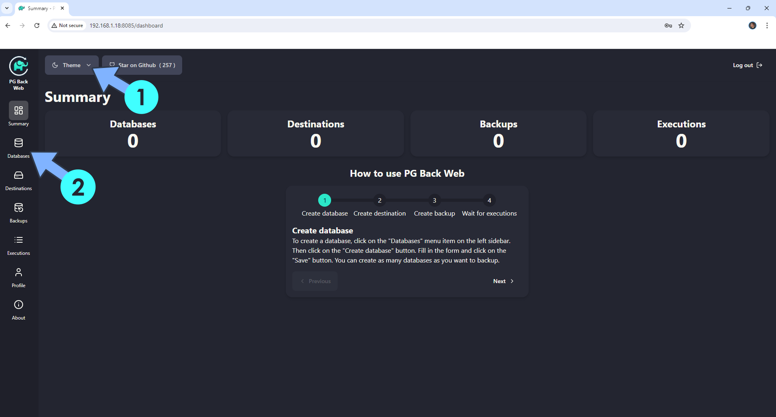The height and width of the screenshot is (417, 776).
Task: Click the Summary page heading
Action: [77, 97]
